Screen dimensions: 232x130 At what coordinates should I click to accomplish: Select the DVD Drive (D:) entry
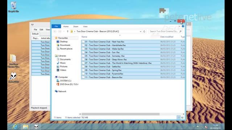67,84
